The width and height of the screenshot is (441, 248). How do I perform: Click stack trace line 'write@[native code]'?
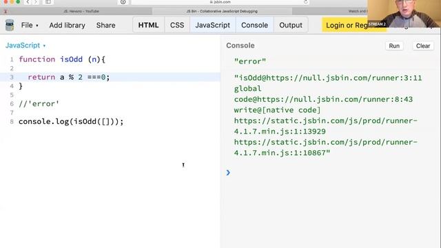pos(277,110)
